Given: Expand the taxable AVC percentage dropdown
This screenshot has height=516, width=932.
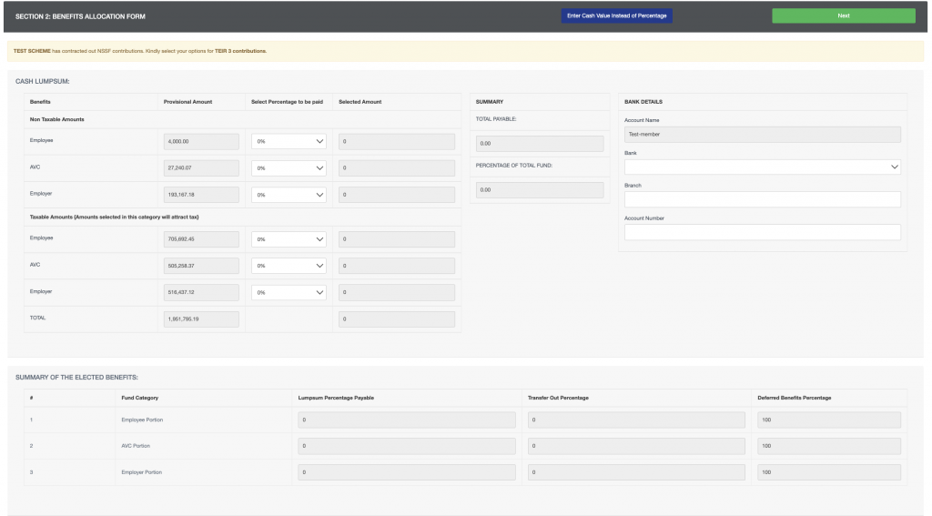Looking at the screenshot, I should coord(289,267).
